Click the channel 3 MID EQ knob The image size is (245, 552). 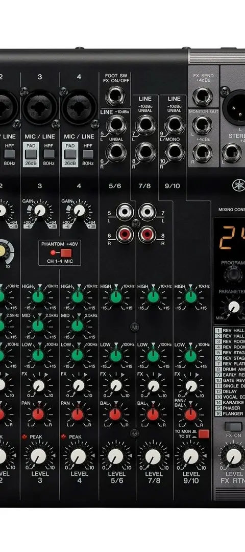38,326
